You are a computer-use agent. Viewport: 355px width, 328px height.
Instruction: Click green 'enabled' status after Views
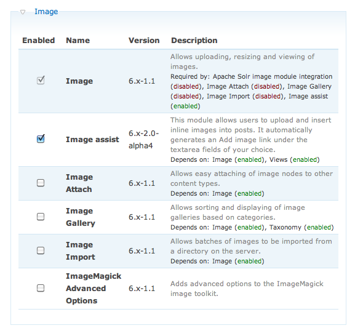tap(305, 160)
